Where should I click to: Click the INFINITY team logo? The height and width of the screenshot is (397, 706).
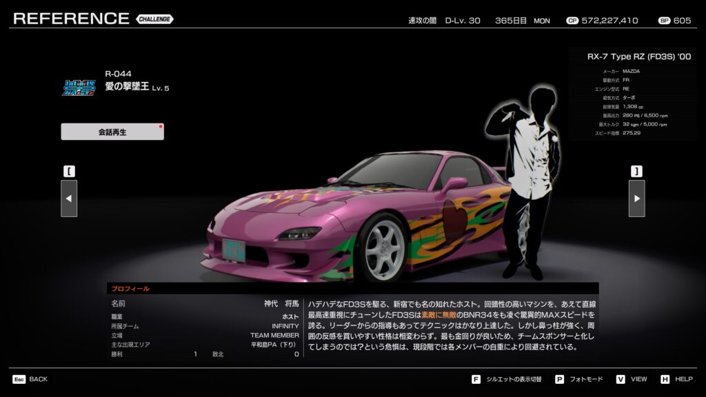[79, 88]
